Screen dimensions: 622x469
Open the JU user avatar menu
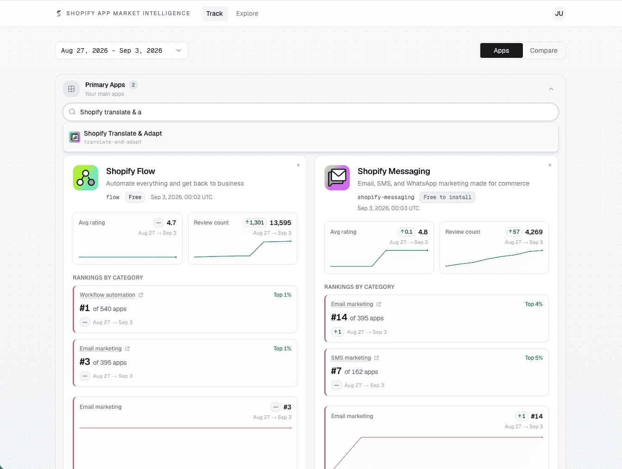(x=559, y=13)
